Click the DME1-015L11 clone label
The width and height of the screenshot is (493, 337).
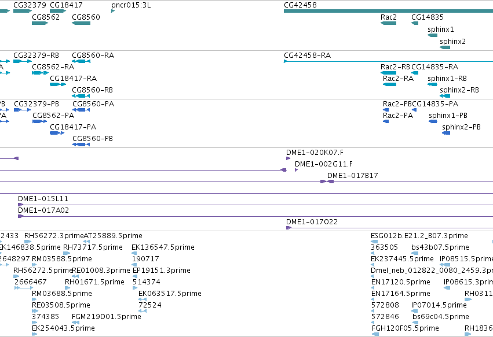click(43, 199)
